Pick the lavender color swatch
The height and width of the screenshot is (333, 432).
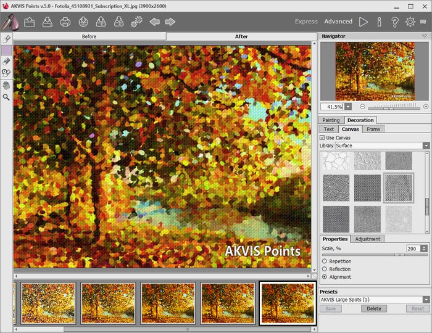(7, 51)
